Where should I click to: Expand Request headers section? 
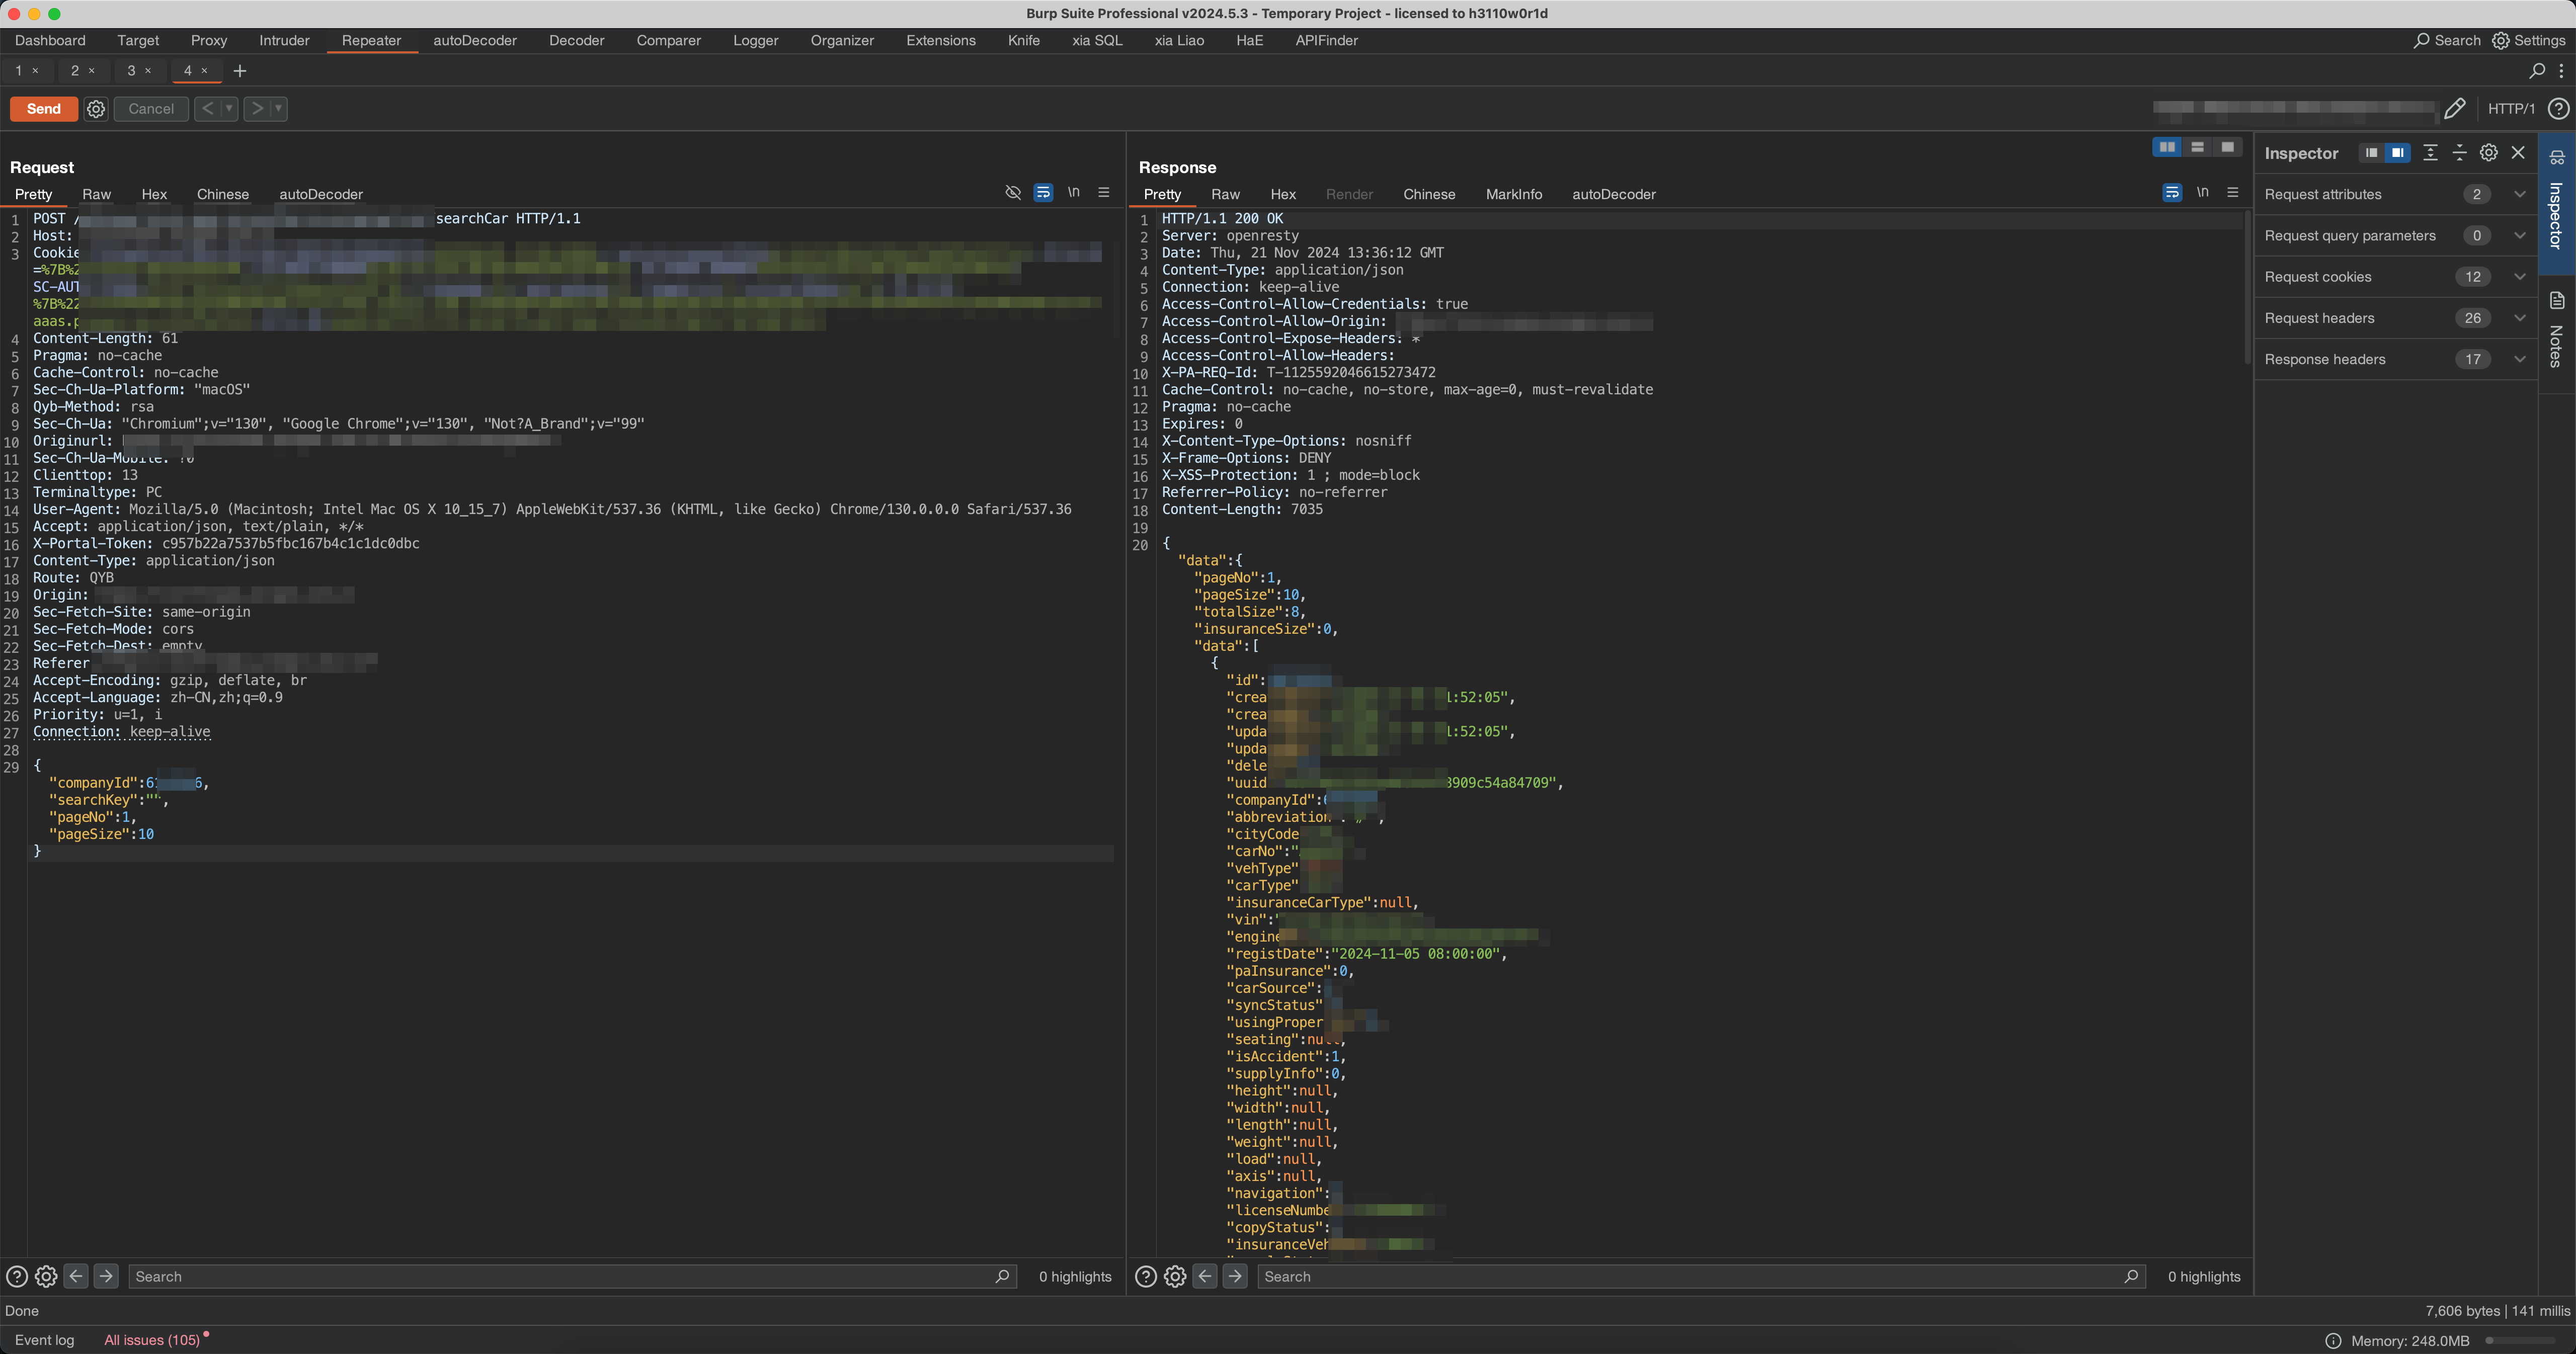tap(2396, 318)
